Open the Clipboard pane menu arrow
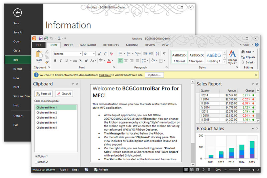This screenshot has width=267, height=178. 73,84
